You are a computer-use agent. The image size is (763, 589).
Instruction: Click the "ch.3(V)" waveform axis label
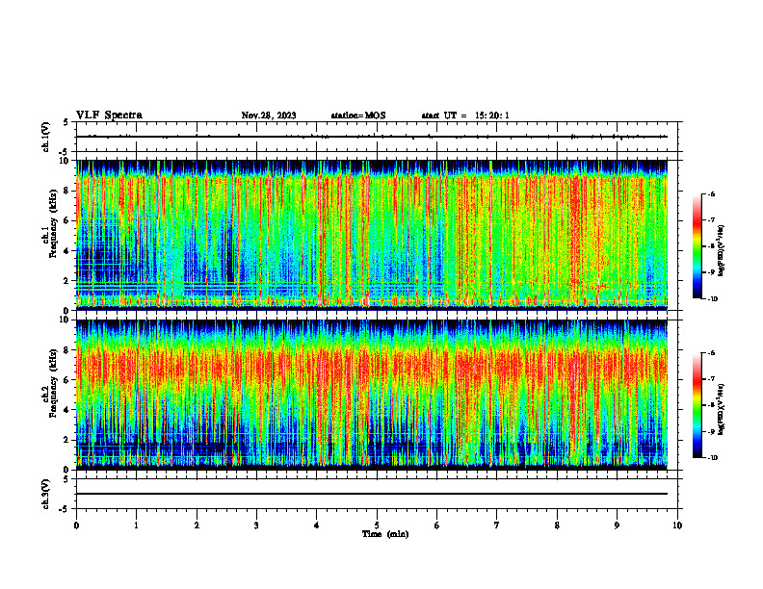(x=46, y=494)
